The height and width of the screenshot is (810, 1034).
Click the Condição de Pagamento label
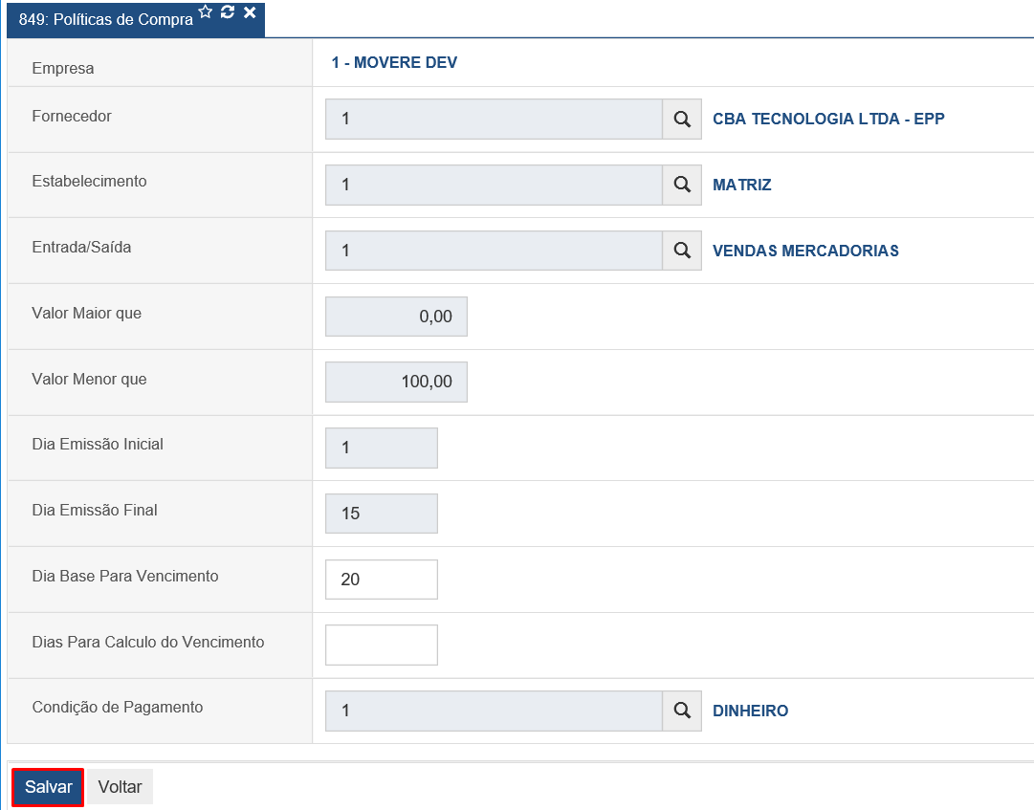tap(118, 707)
